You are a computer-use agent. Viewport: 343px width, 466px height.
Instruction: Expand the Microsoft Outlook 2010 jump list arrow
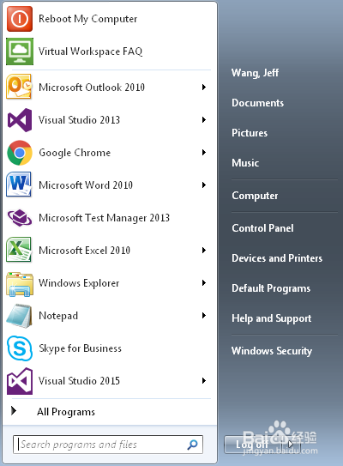[204, 87]
